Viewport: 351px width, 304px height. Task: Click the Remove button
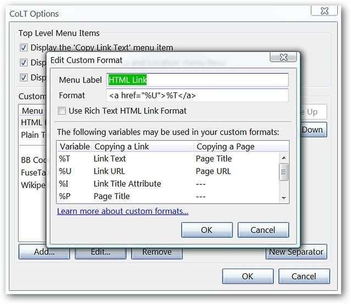(157, 252)
